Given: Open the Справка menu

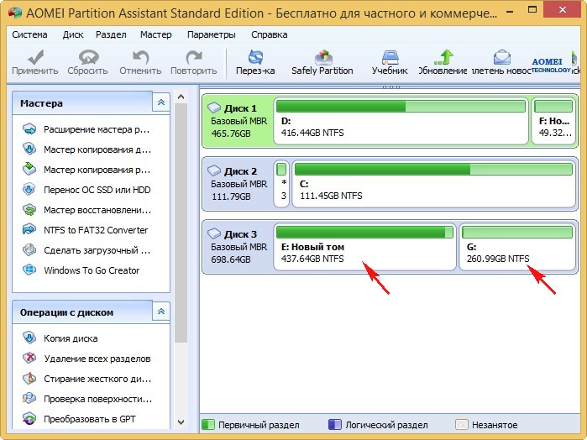Looking at the screenshot, I should (270, 34).
